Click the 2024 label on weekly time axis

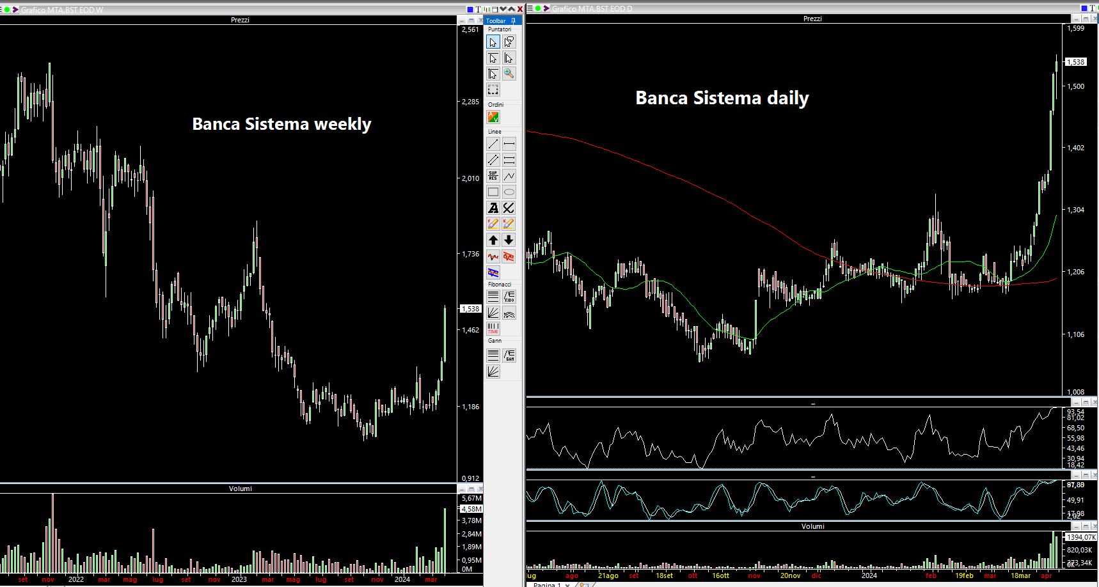pos(402,579)
